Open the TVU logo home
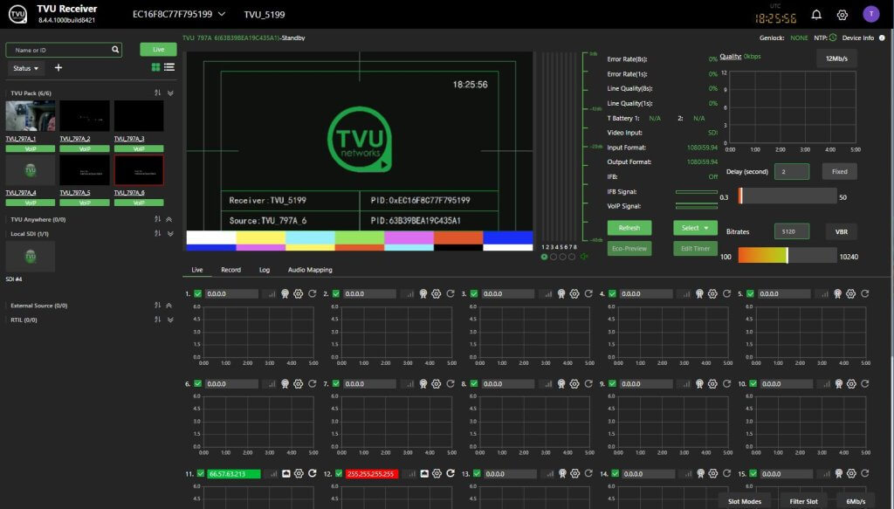Image resolution: width=894 pixels, height=509 pixels. point(17,14)
